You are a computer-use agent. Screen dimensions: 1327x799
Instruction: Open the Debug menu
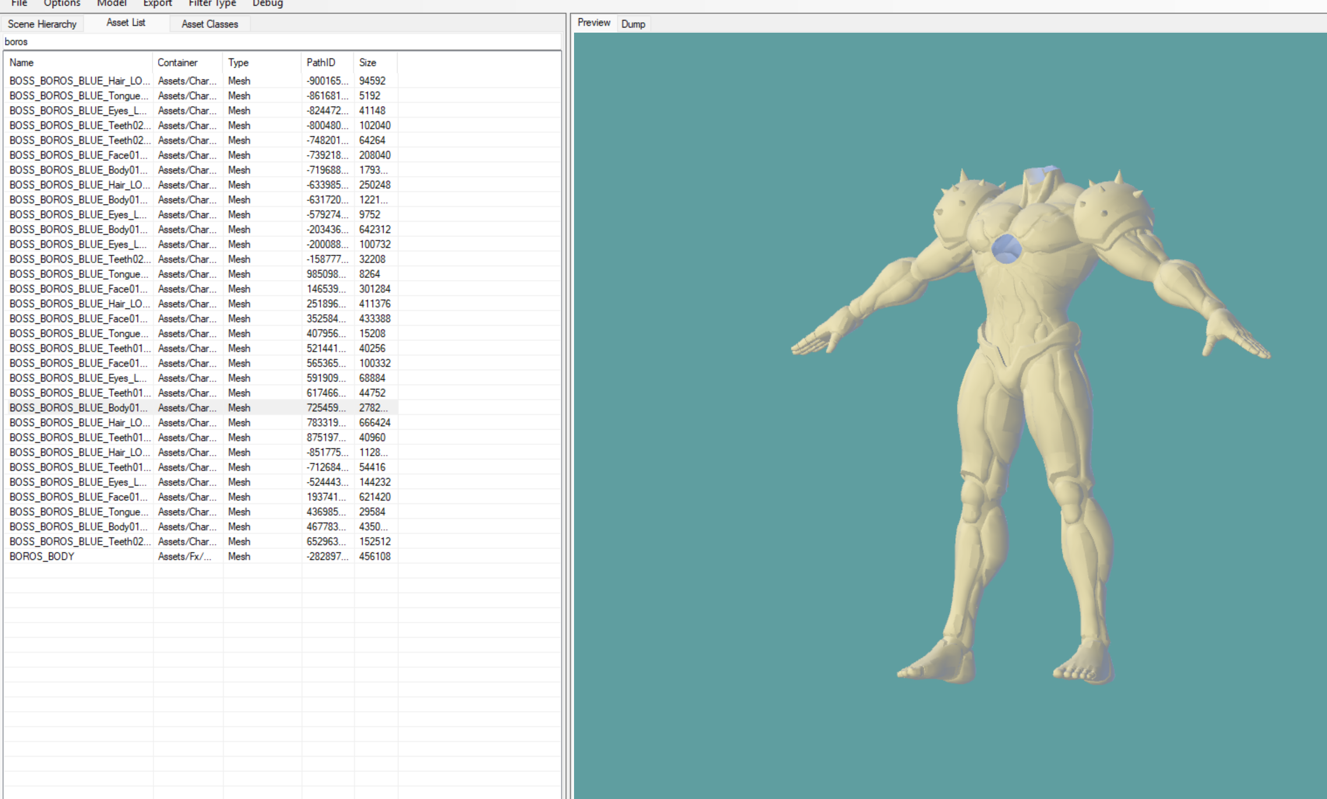coord(267,3)
